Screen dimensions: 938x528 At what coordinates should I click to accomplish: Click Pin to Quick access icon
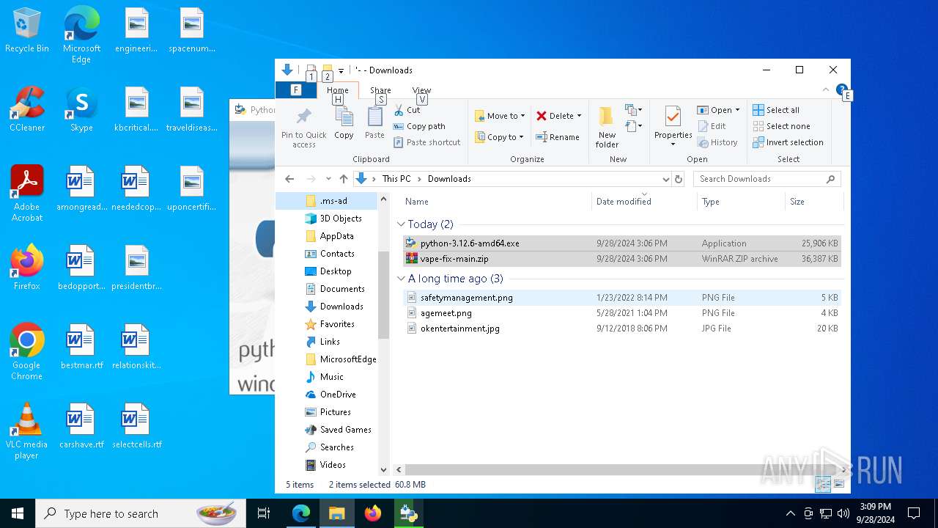coord(303,127)
